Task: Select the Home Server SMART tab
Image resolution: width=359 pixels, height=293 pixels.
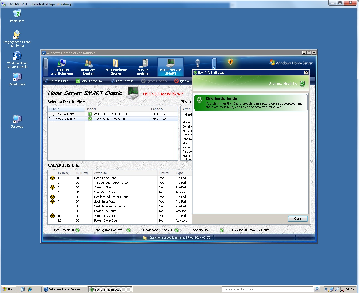Action: pyautogui.click(x=170, y=67)
